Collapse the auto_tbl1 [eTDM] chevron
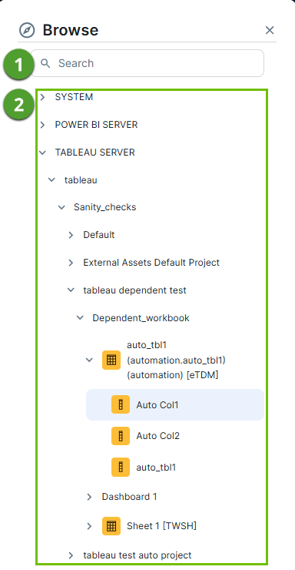The height and width of the screenshot is (570, 295). 89,360
